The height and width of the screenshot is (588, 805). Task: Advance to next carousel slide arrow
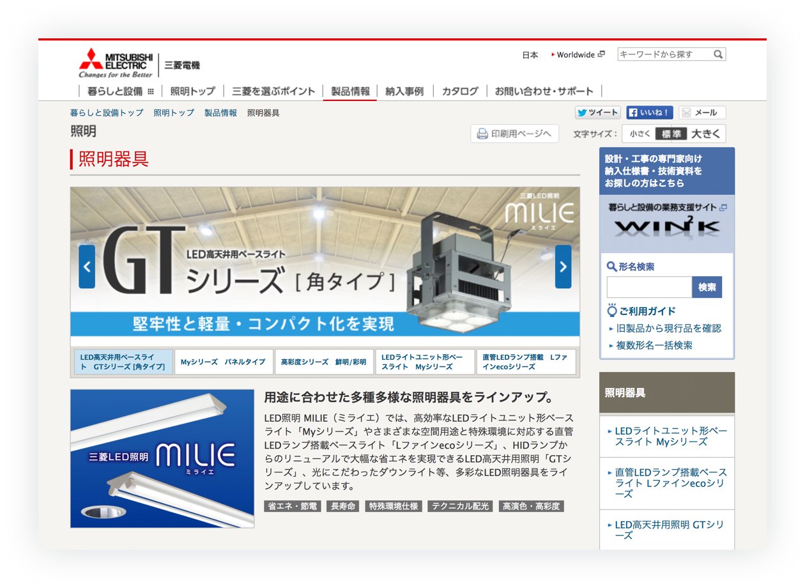coord(563,267)
